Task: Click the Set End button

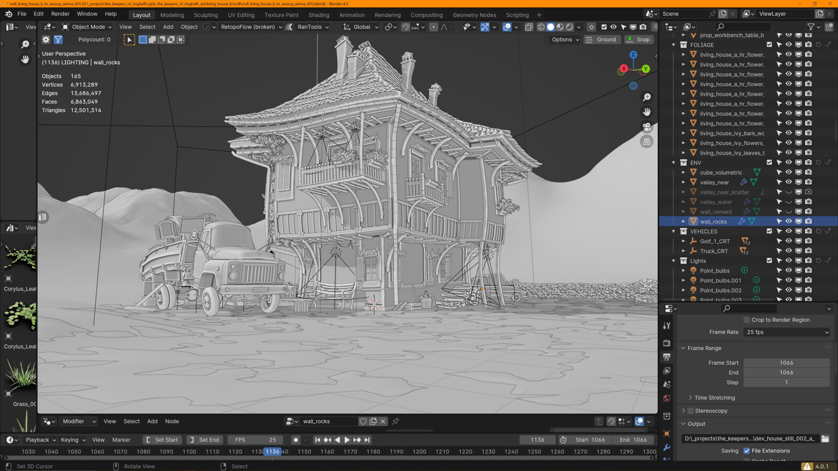Action: (205, 440)
